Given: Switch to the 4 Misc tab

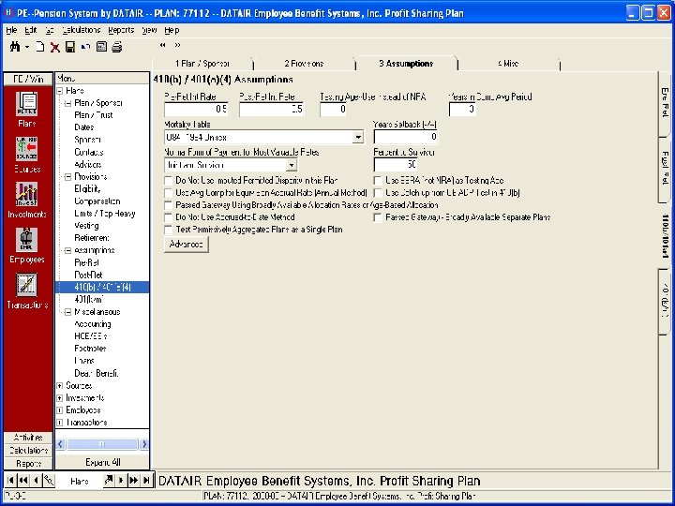Looking at the screenshot, I should click(x=508, y=64).
